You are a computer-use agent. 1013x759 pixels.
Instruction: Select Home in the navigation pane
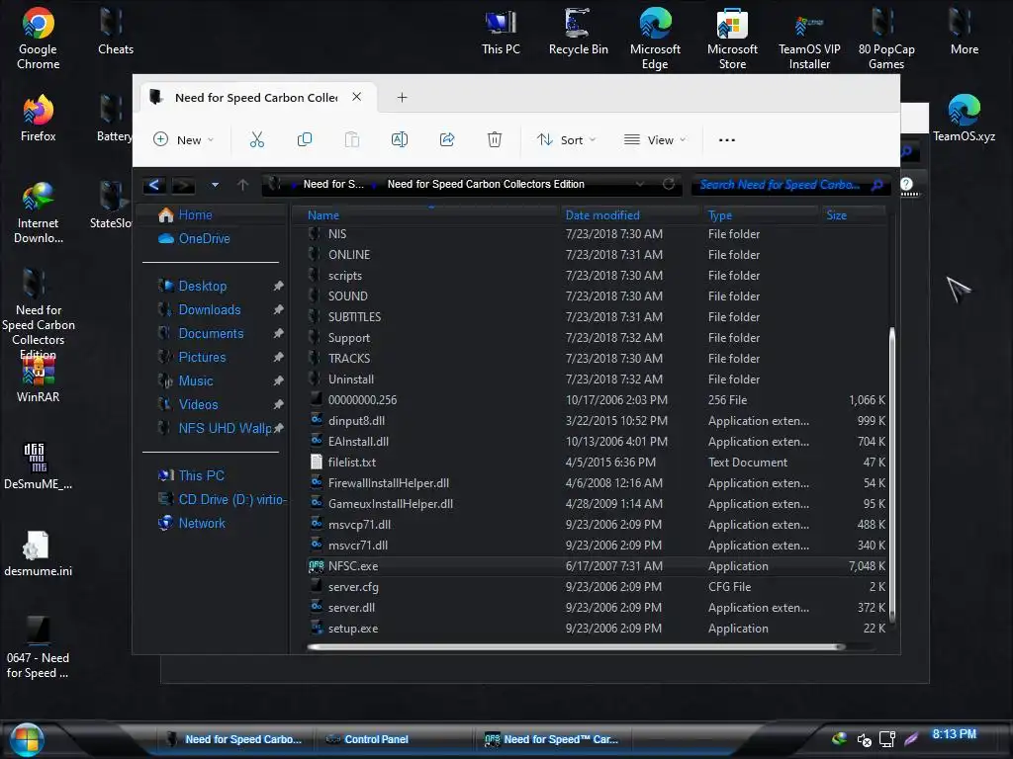click(x=195, y=214)
